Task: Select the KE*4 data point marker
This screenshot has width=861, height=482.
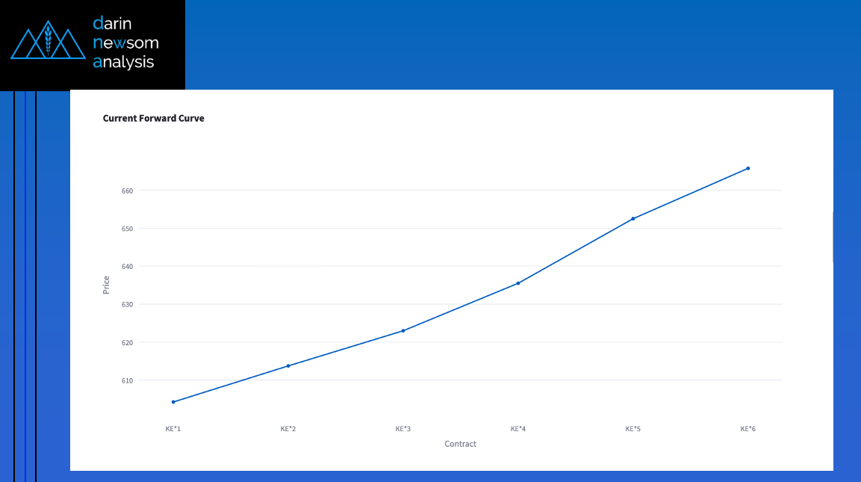Action: pyautogui.click(x=518, y=283)
